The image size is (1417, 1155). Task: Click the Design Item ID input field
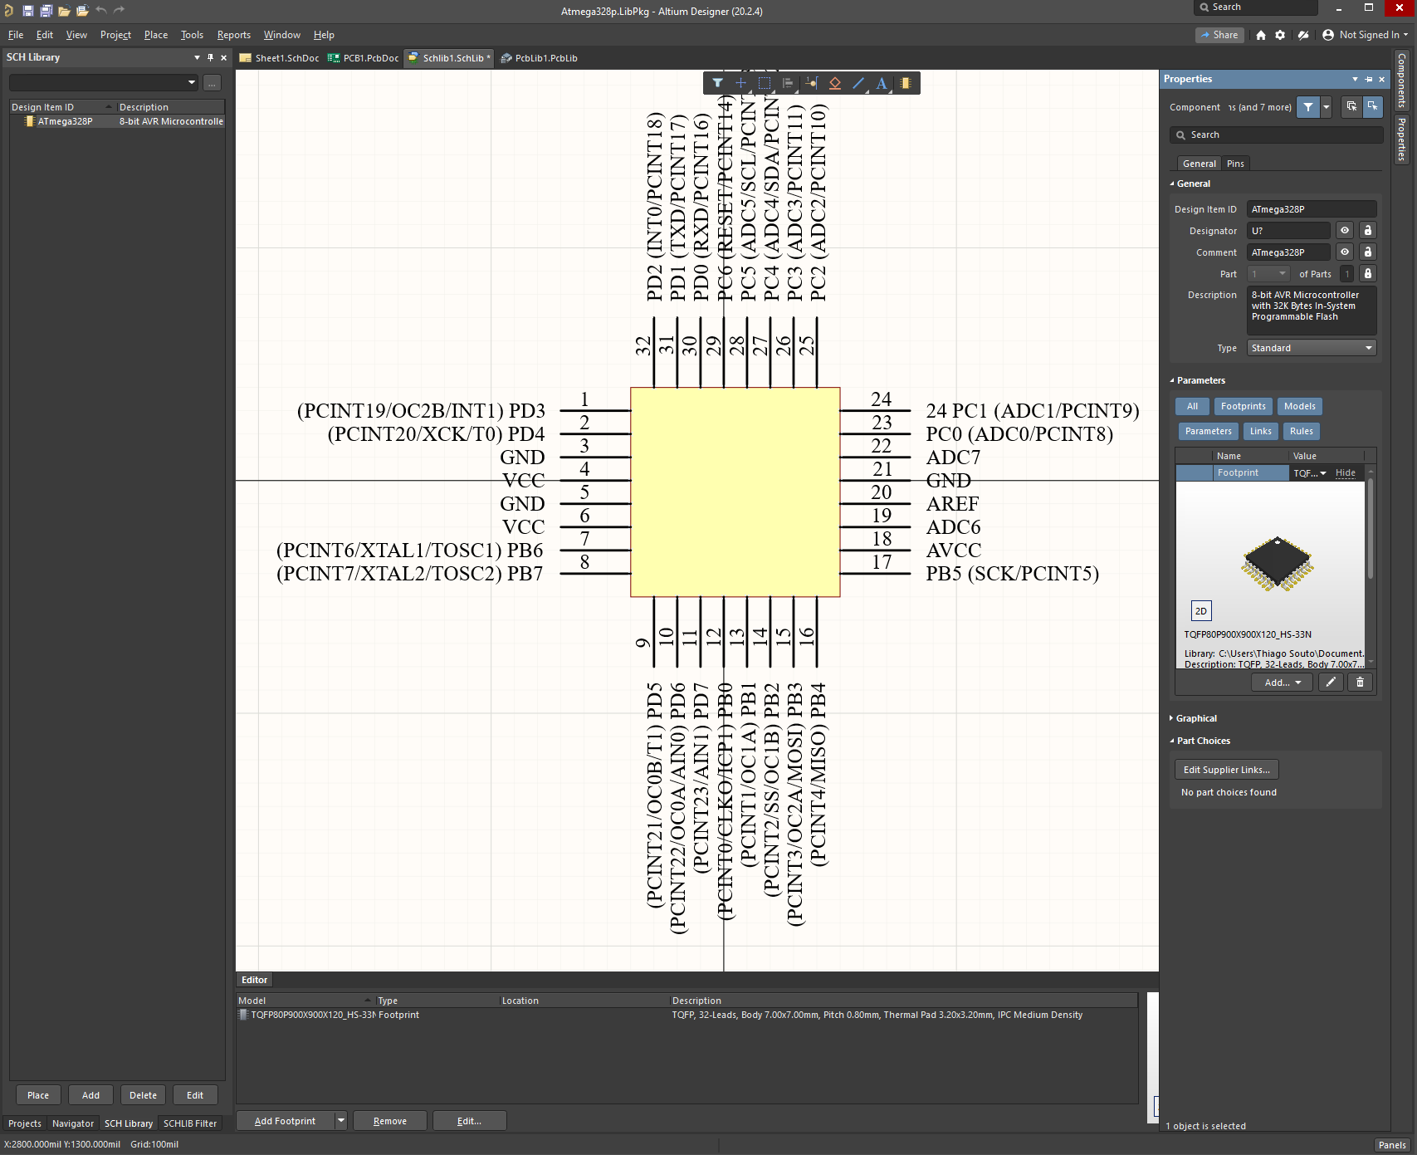tap(1312, 209)
